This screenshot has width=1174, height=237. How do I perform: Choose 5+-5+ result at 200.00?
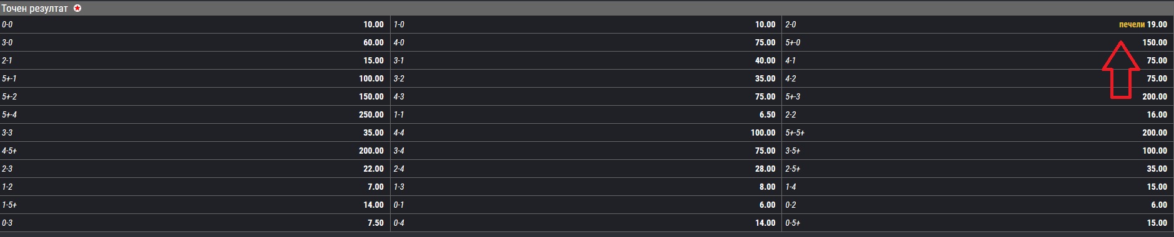click(977, 132)
